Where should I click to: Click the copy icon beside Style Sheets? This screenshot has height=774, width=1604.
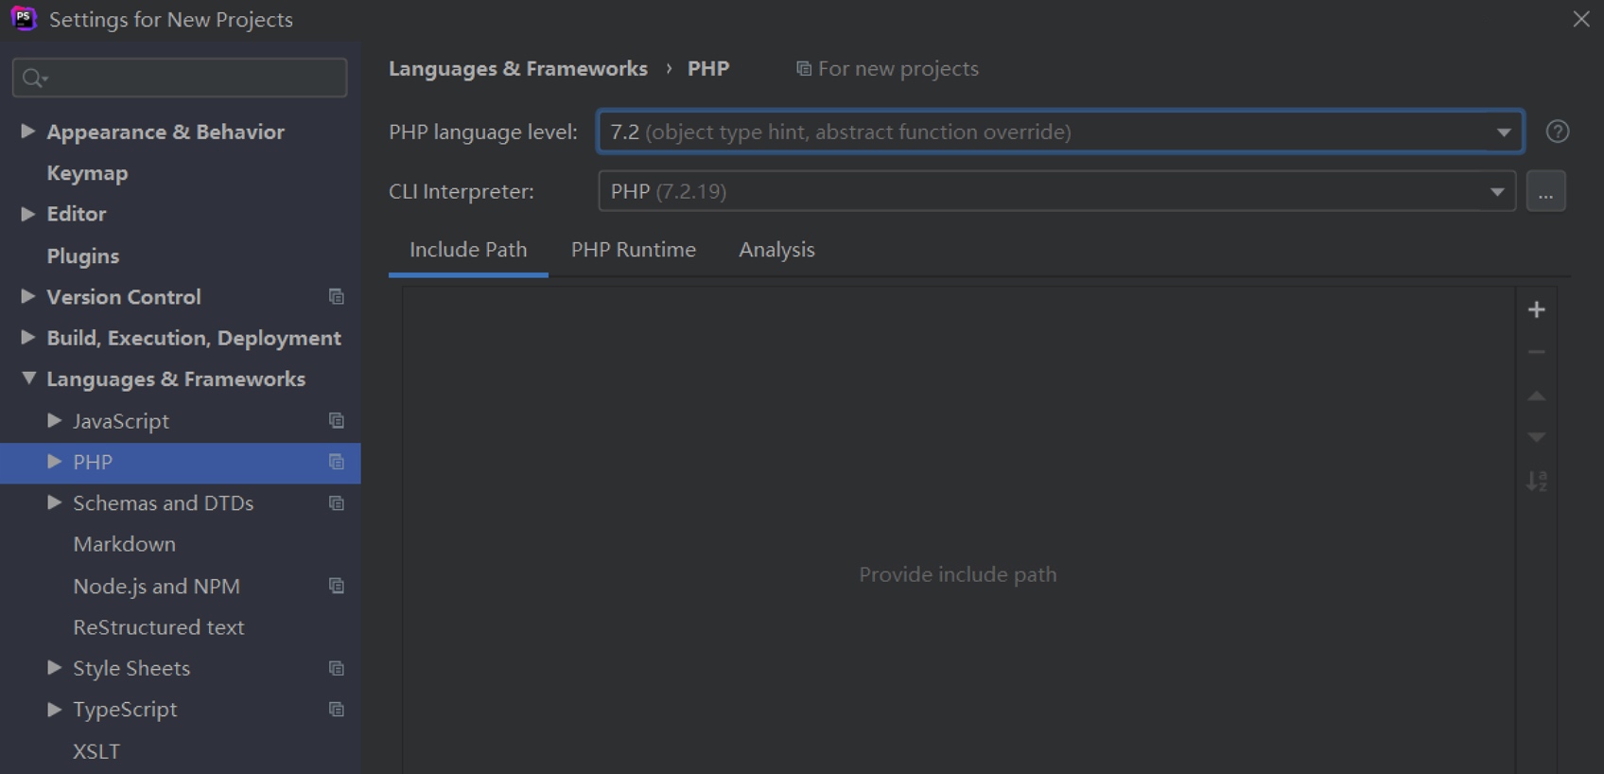pos(336,668)
